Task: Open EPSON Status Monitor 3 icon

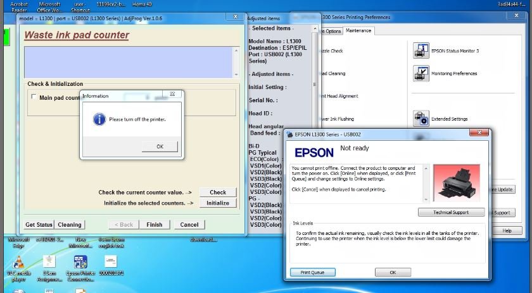Action: tap(421, 51)
